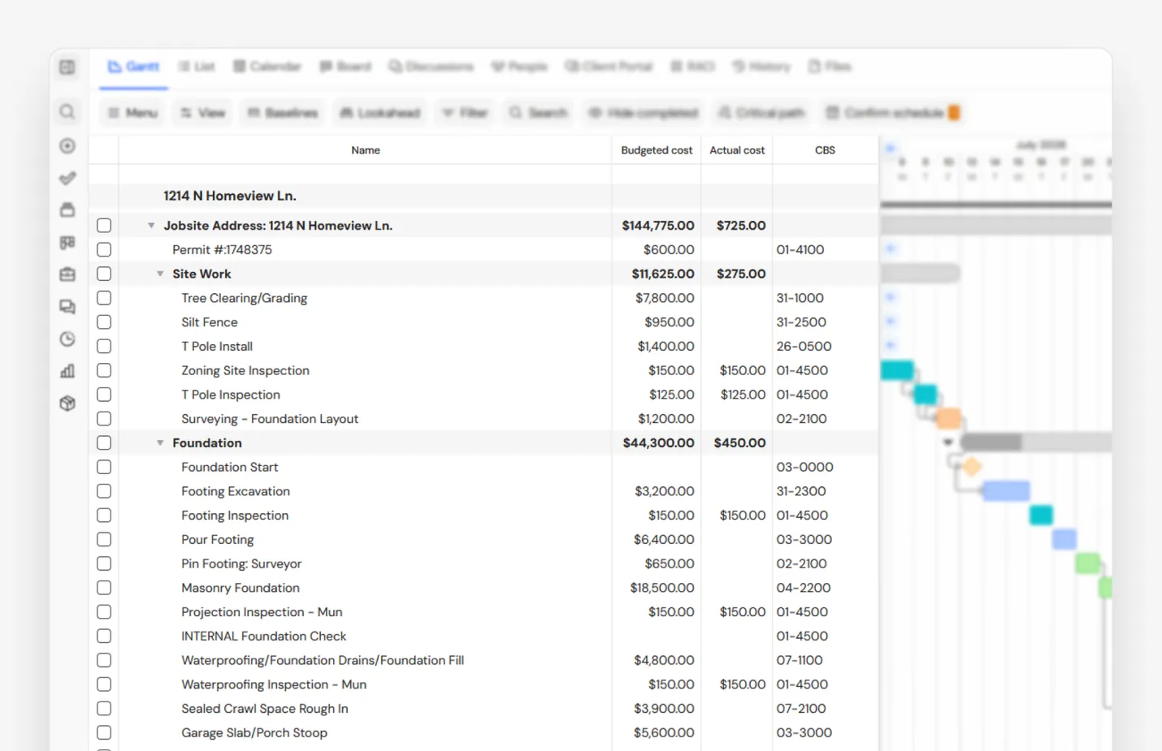The height and width of the screenshot is (751, 1162).
Task: Select the teal Zoning Site Inspection Gantt bar
Action: [x=897, y=370]
